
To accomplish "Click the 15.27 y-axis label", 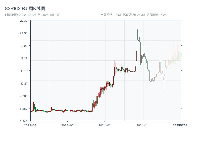I will click(x=24, y=71).
